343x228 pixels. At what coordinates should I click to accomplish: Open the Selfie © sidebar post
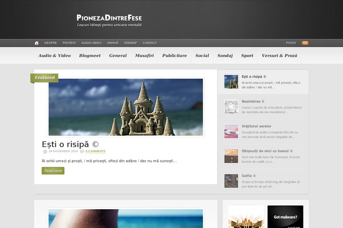click(249, 176)
